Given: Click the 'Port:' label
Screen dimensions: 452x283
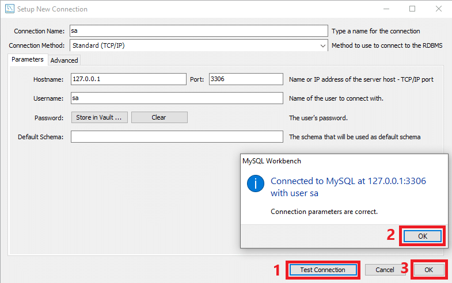Looking at the screenshot, I should (197, 79).
